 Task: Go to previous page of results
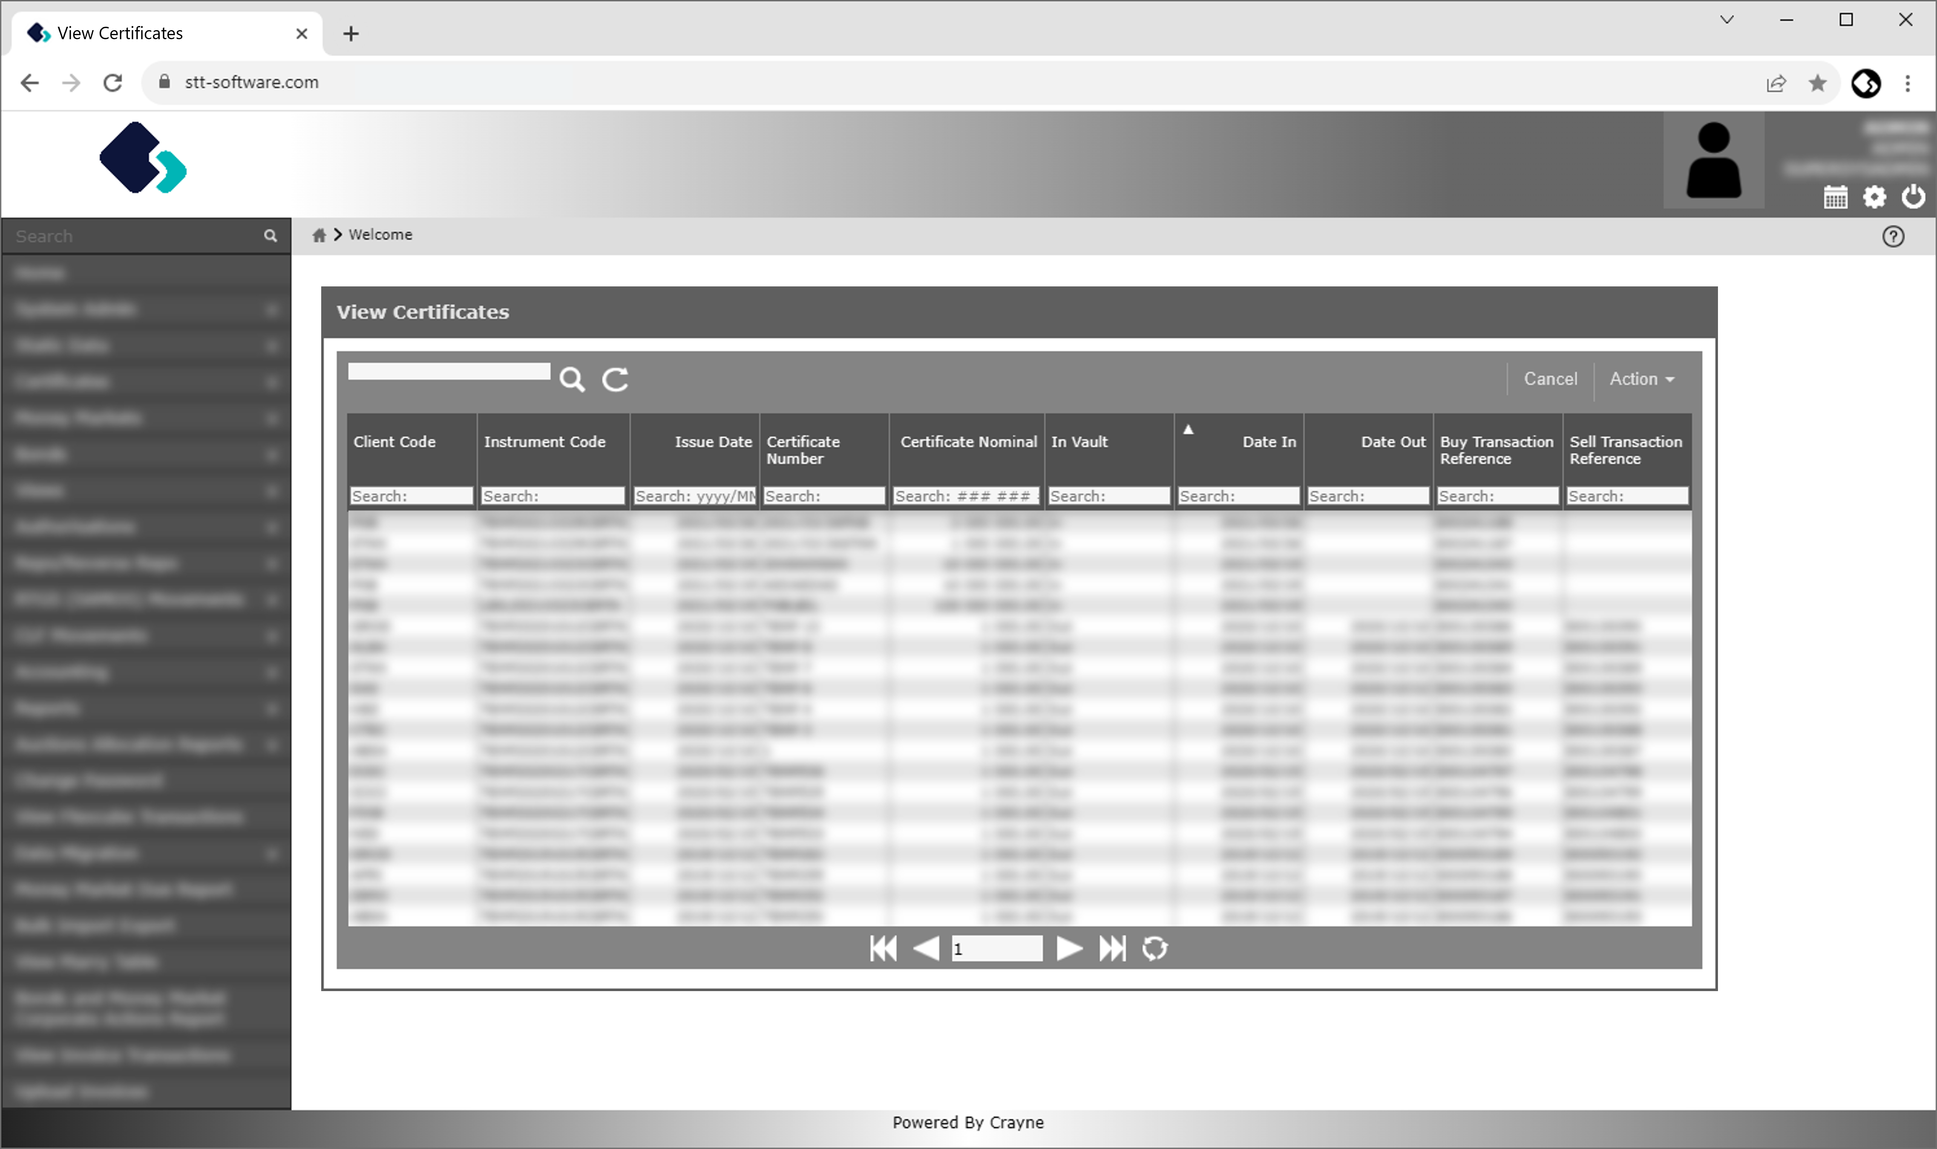point(926,949)
